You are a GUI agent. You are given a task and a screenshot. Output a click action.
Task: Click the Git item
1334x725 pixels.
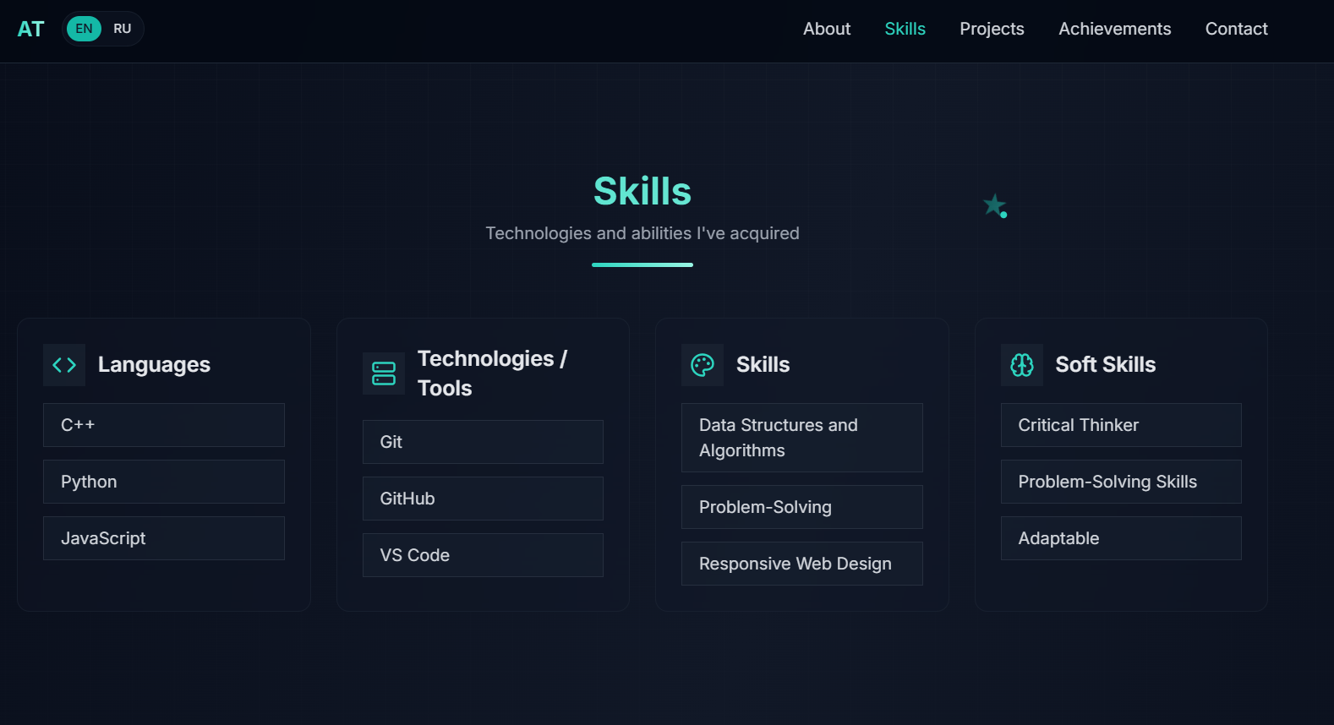point(483,442)
